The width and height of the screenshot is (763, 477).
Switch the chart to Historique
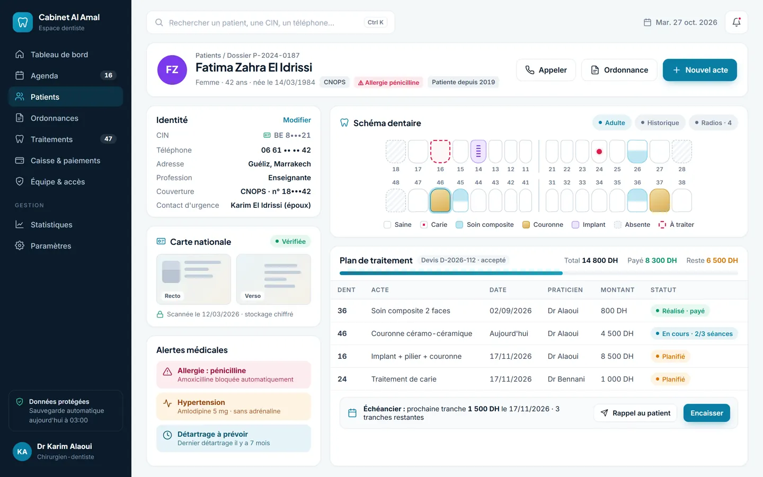660,123
